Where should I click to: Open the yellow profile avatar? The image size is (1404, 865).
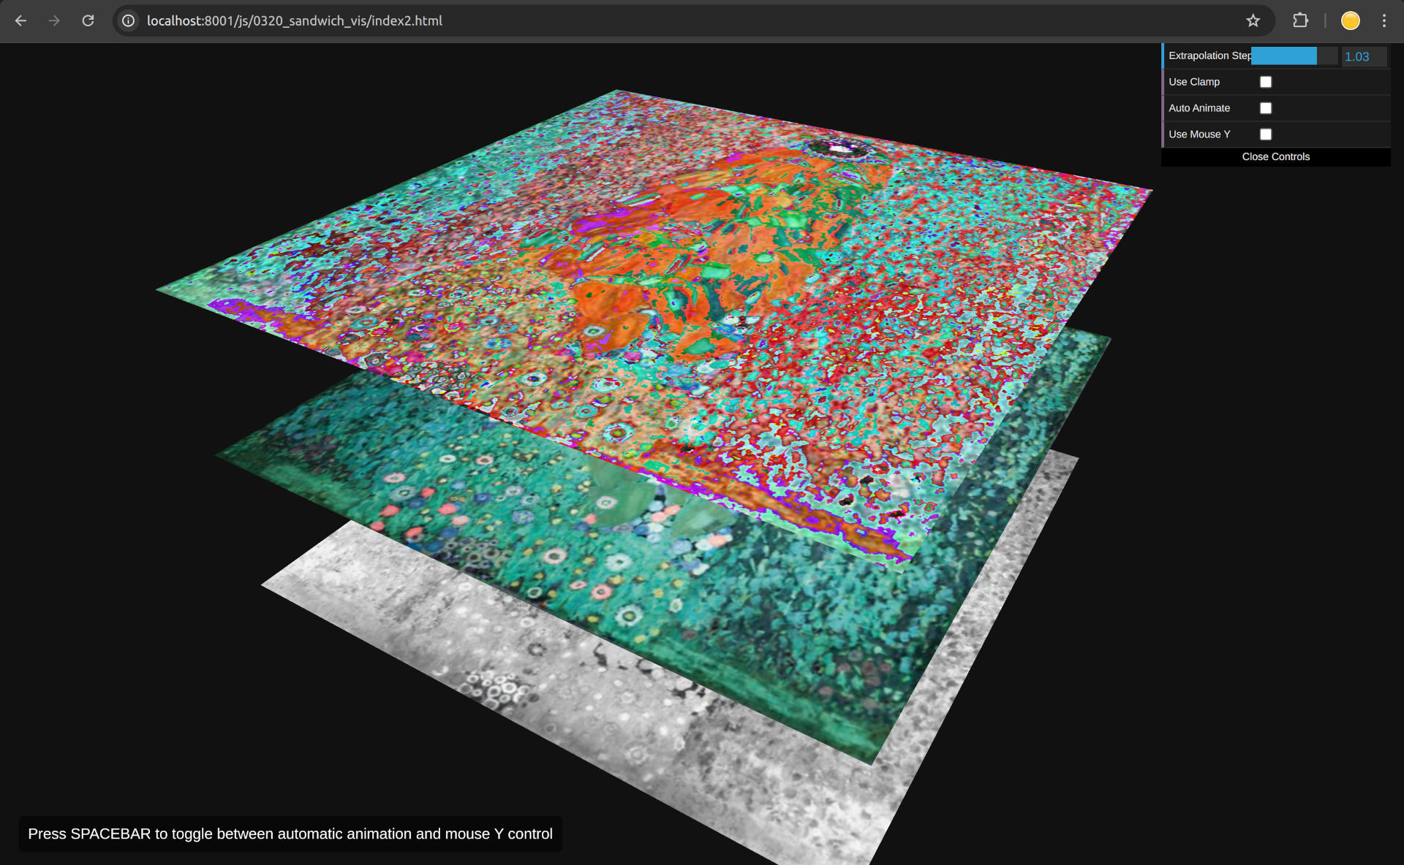[1350, 20]
